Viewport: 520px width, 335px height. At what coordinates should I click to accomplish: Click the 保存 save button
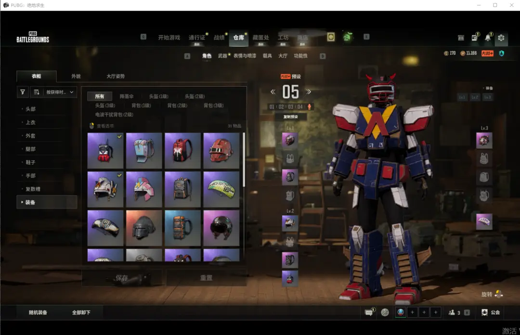[x=122, y=278]
